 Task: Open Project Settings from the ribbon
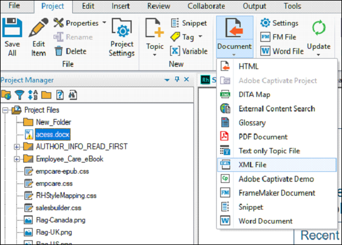[x=122, y=37]
